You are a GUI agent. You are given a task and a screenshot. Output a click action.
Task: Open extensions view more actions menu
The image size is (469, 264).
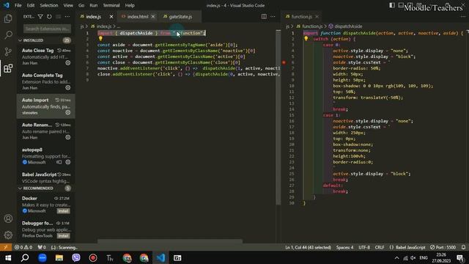pyautogui.click(x=67, y=17)
